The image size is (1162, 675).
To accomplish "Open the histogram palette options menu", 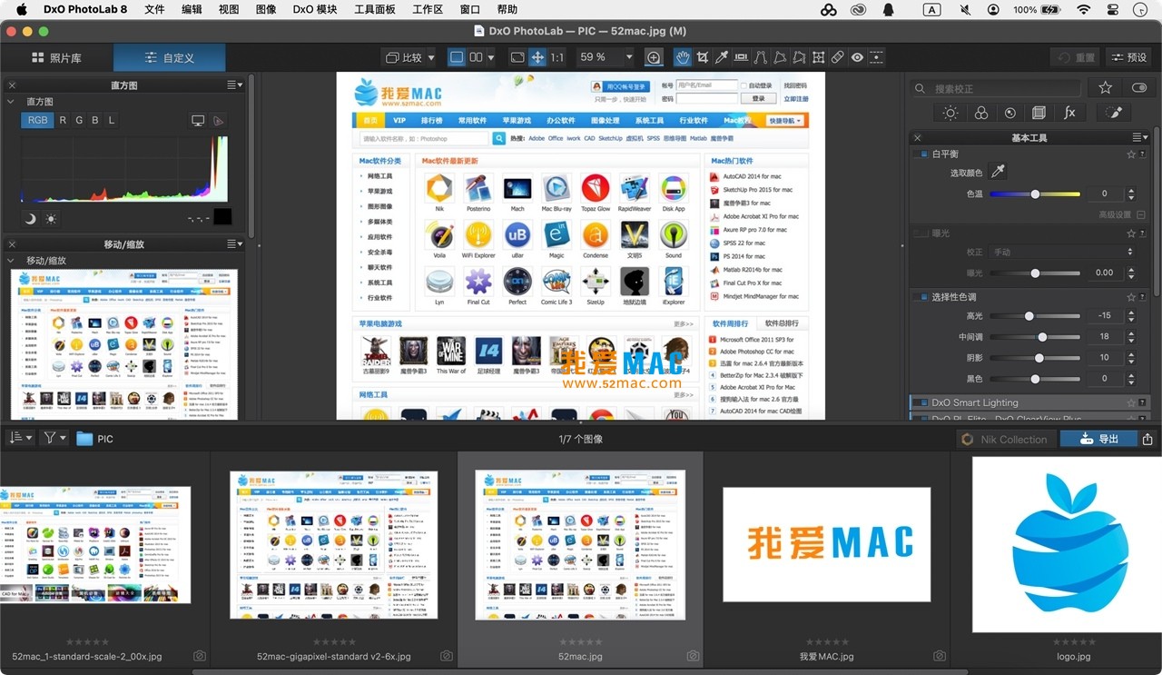I will coord(235,85).
